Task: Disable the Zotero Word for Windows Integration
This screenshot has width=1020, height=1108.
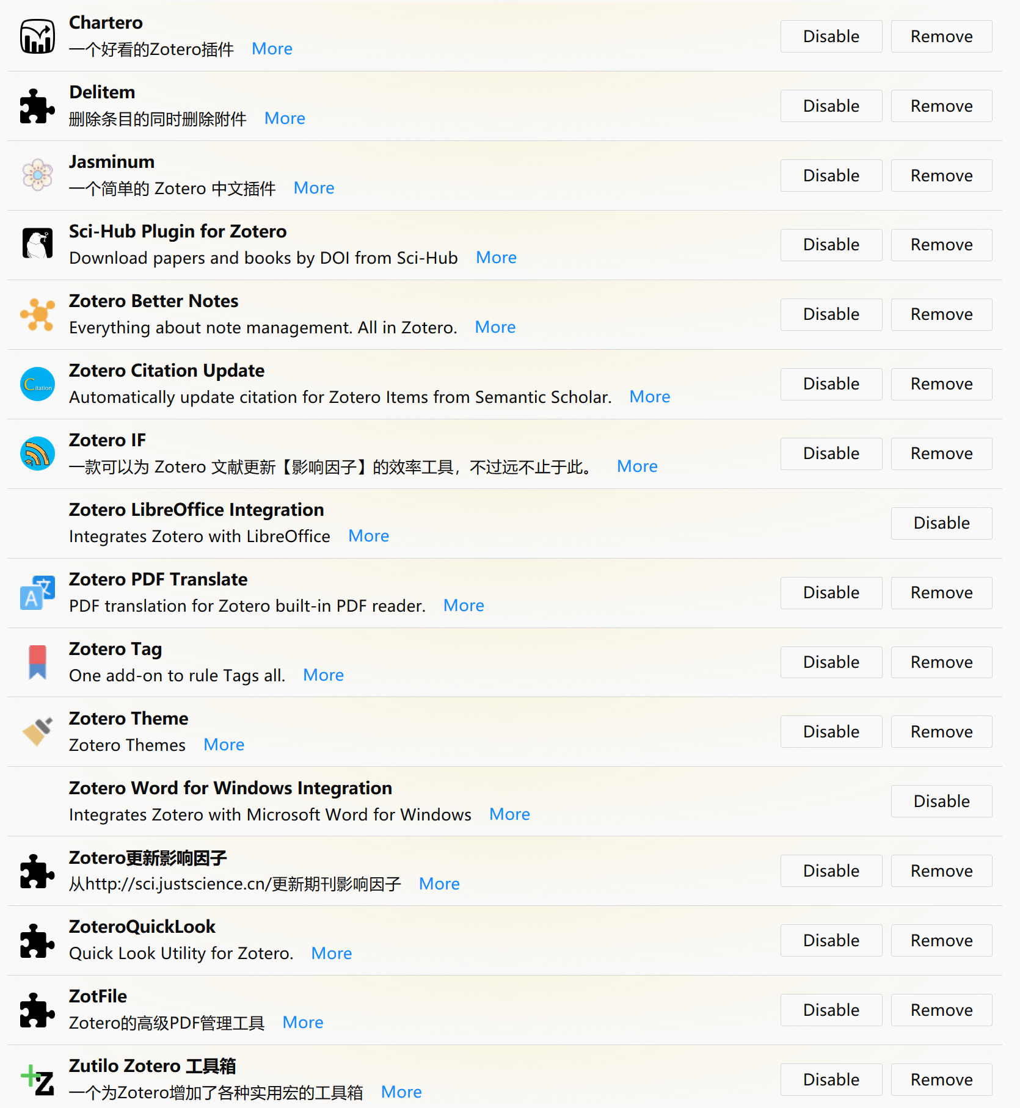Action: 941,801
